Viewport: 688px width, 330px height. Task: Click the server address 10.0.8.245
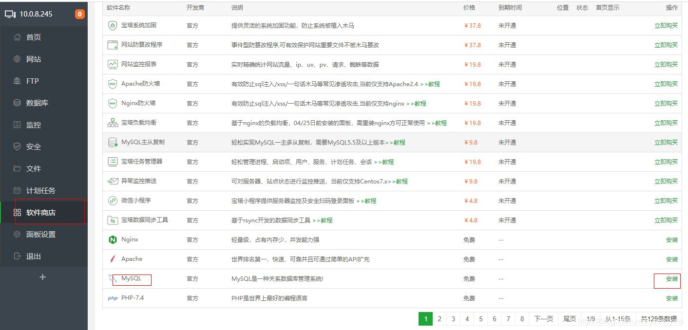click(x=36, y=14)
